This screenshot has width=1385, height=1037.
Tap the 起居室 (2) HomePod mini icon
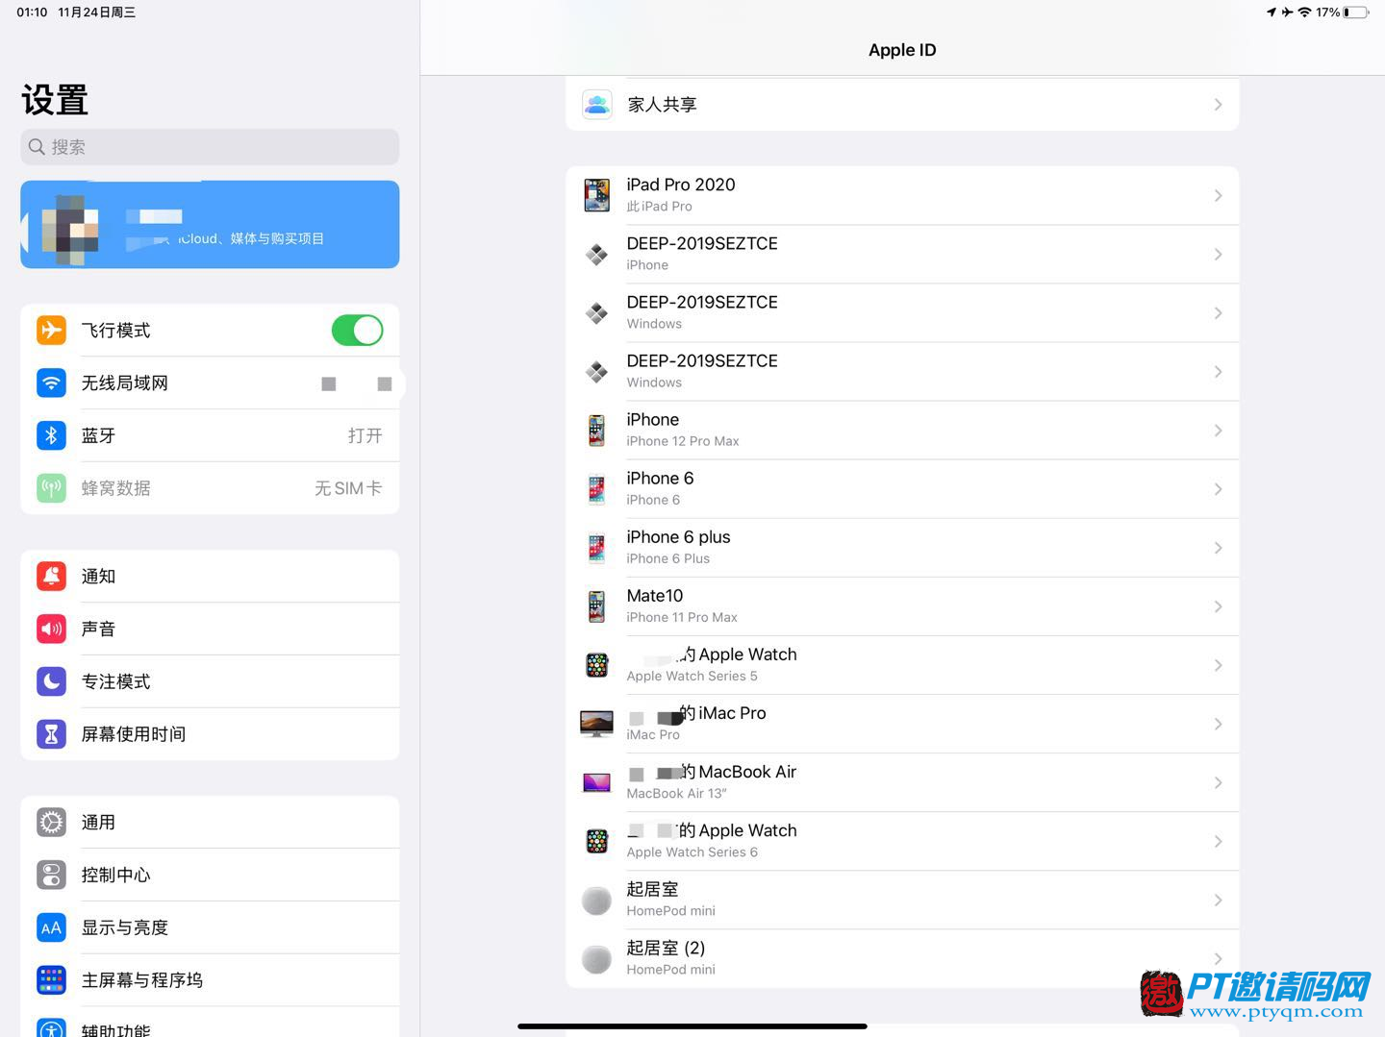click(597, 959)
